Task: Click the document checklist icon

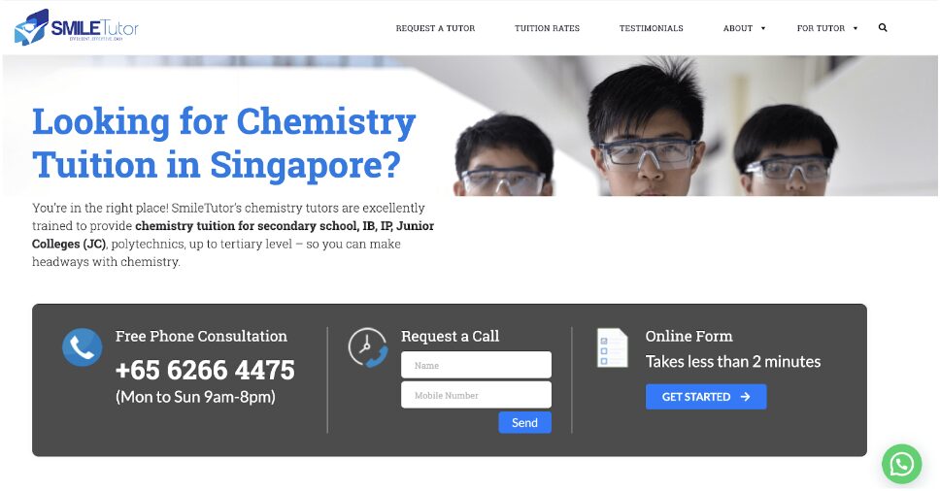Action: click(612, 347)
